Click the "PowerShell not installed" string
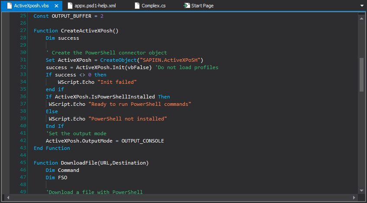 [x=128, y=119]
